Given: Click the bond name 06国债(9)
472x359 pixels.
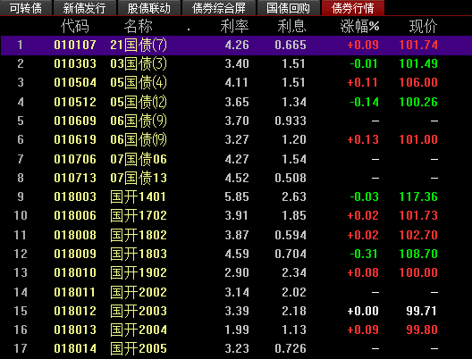Looking at the screenshot, I should 139,121.
